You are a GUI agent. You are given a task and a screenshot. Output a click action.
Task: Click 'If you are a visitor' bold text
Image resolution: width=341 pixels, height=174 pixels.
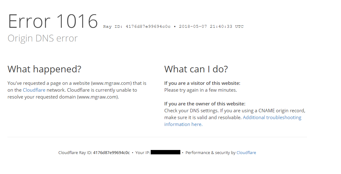(202, 83)
